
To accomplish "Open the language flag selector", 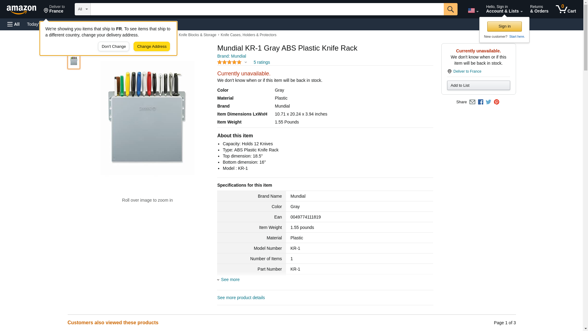I will pos(473,10).
